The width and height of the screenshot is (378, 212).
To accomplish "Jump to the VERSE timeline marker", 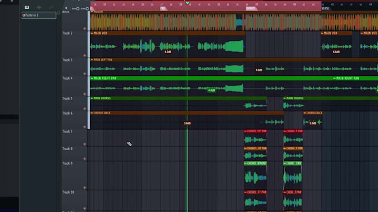I will tap(325, 8).
